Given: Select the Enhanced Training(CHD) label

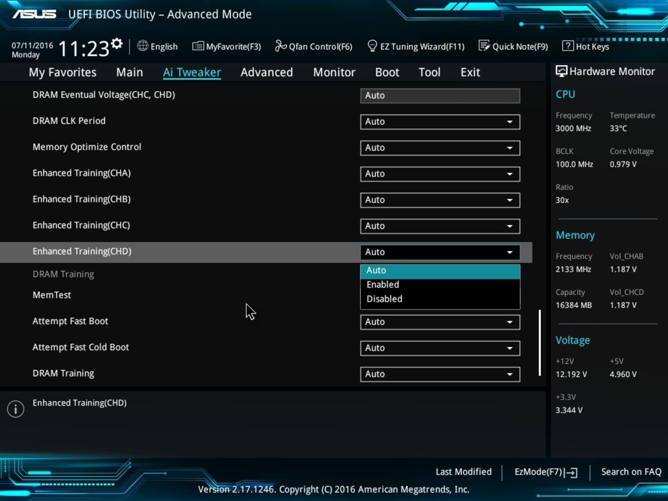Looking at the screenshot, I should tap(82, 251).
